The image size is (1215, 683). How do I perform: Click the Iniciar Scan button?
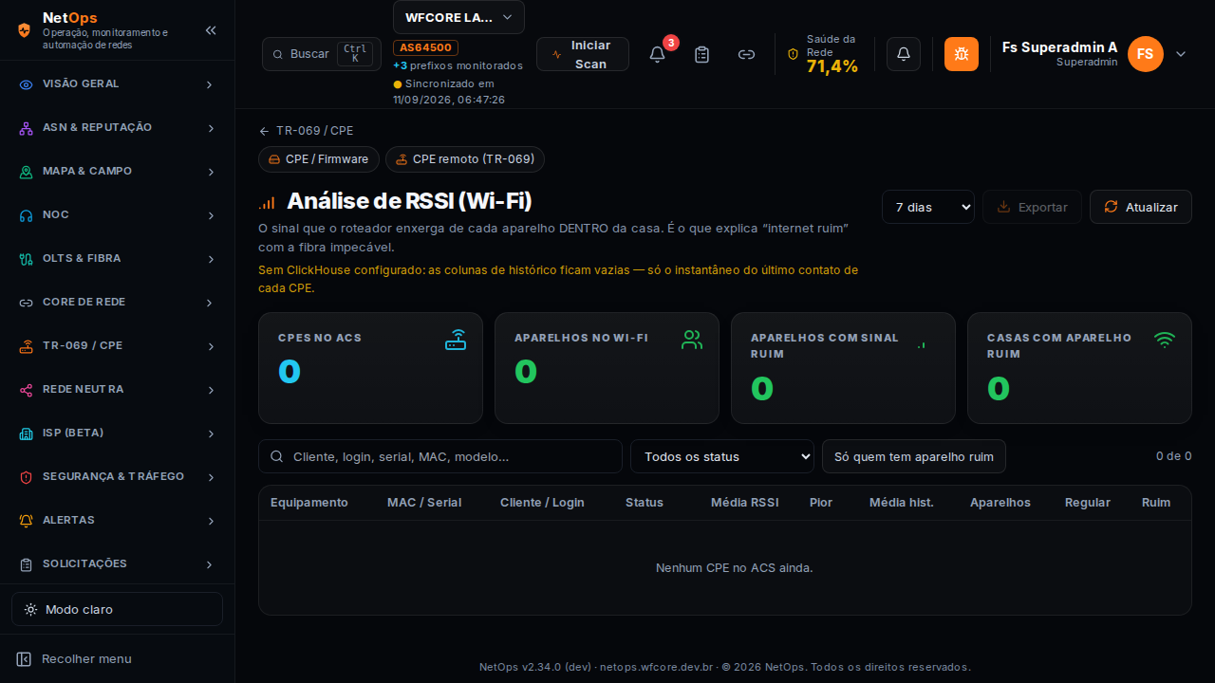(583, 54)
